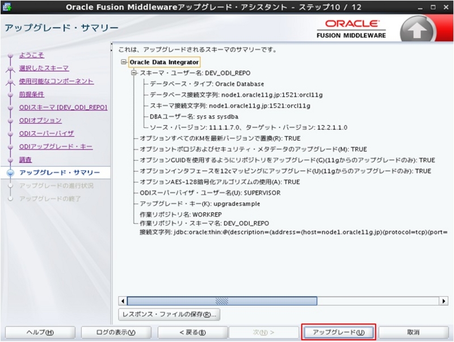Select the データベース接続文字列 row

[x=236, y=95]
